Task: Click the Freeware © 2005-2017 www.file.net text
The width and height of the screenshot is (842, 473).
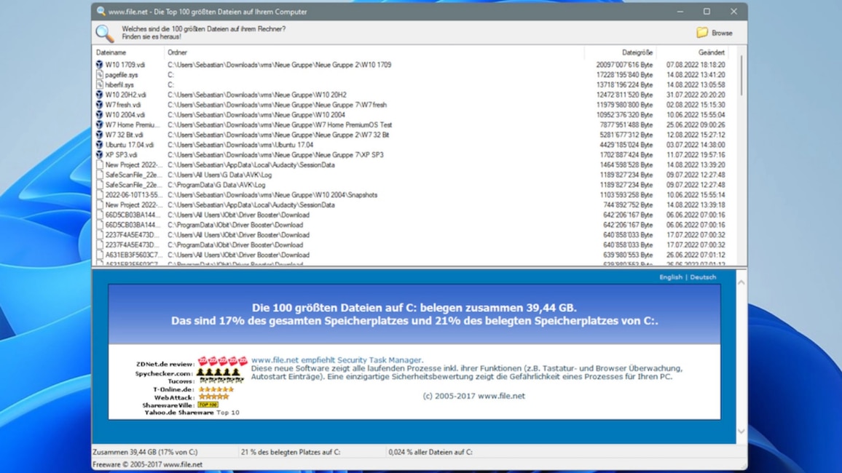Action: pos(148,464)
